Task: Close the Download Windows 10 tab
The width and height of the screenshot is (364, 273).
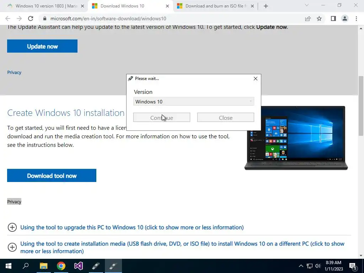Action: coord(167,6)
